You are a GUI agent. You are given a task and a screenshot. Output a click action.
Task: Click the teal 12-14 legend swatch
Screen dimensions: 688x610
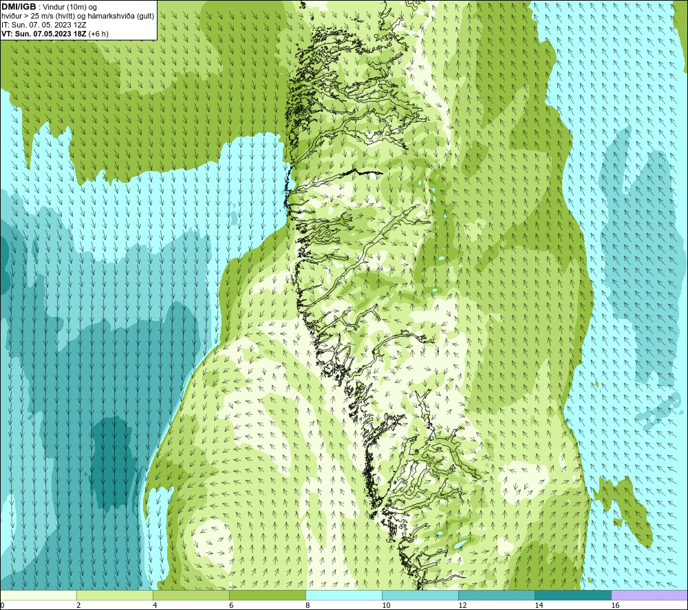[497, 595]
